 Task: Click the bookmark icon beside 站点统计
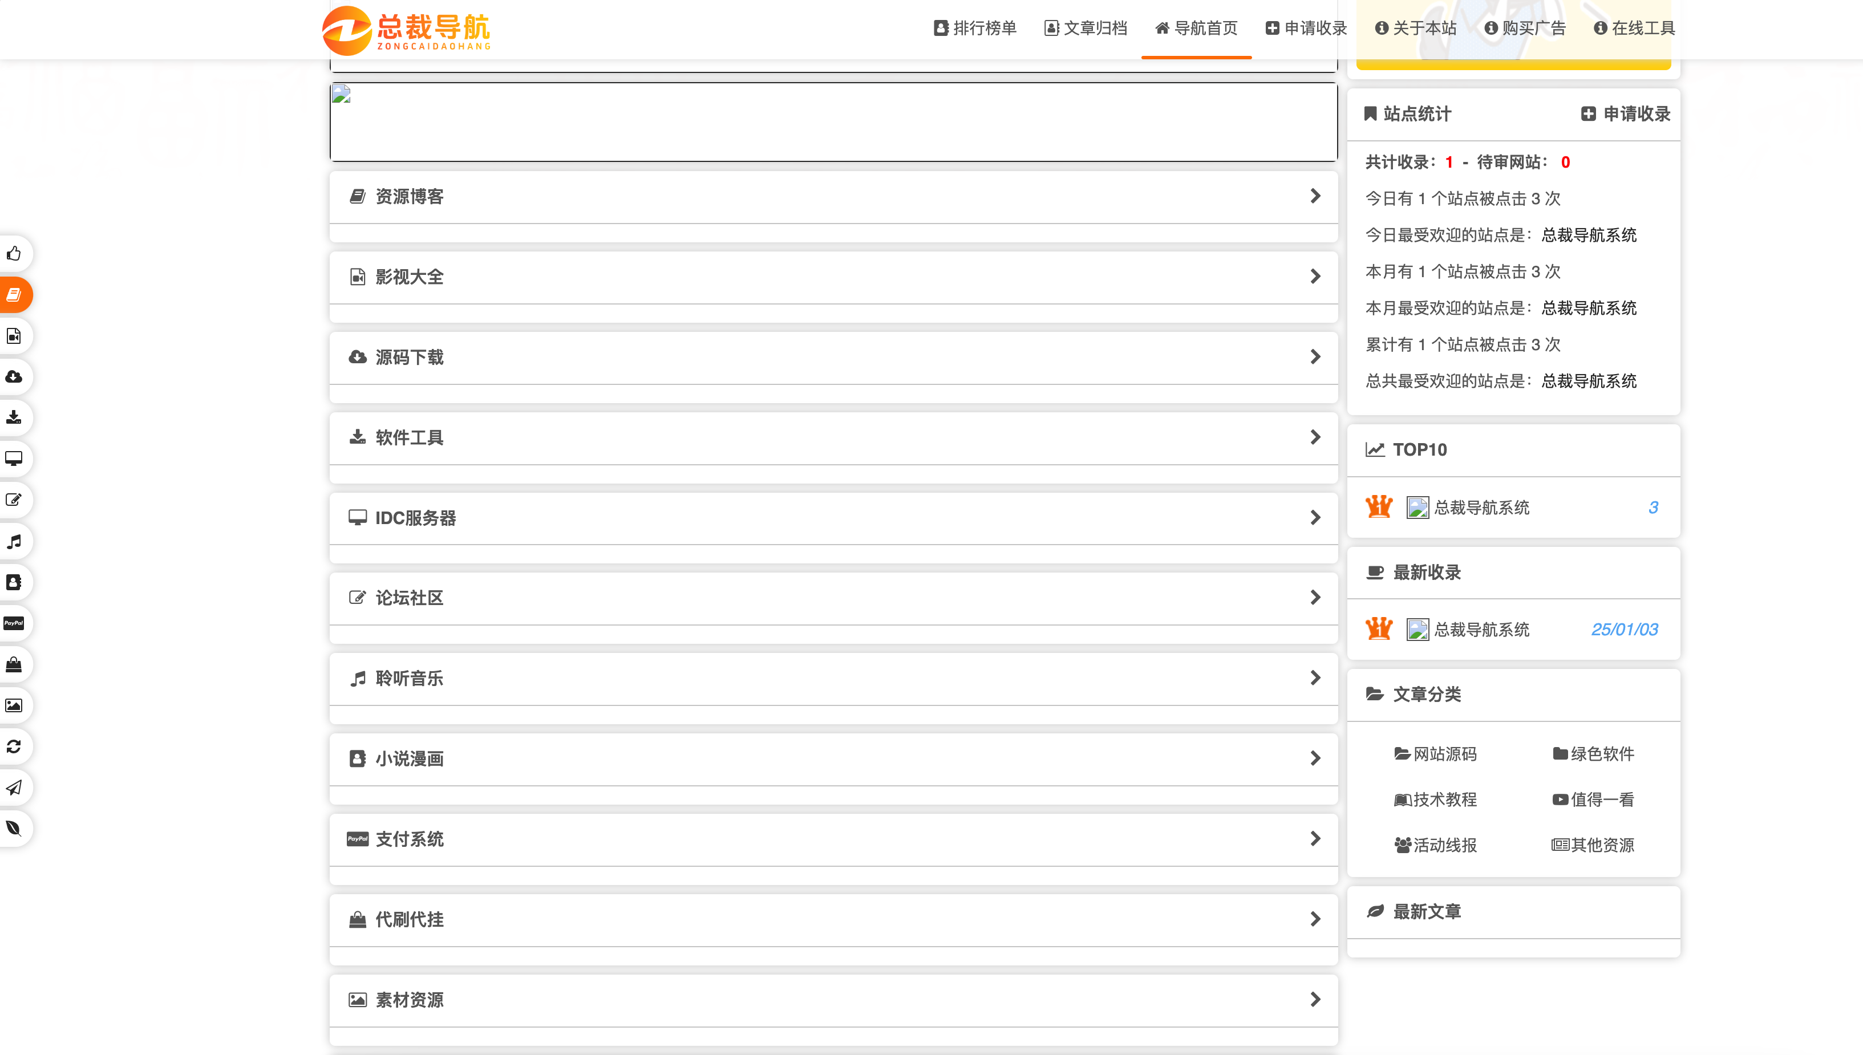(x=1370, y=113)
